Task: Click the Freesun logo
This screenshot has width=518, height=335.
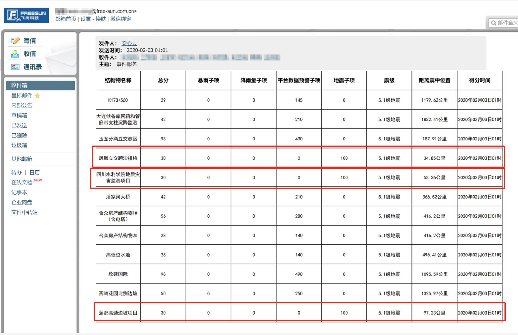Action: click(x=26, y=15)
